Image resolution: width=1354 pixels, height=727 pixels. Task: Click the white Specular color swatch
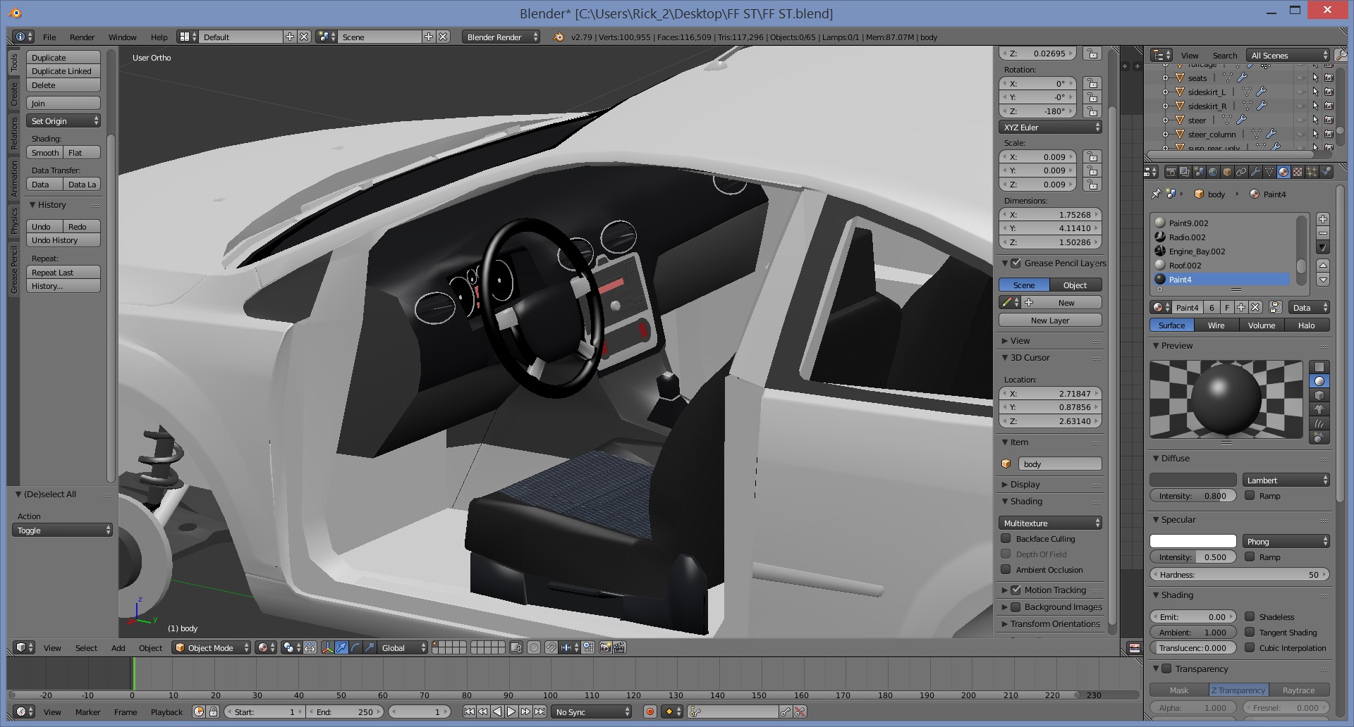(x=1193, y=541)
